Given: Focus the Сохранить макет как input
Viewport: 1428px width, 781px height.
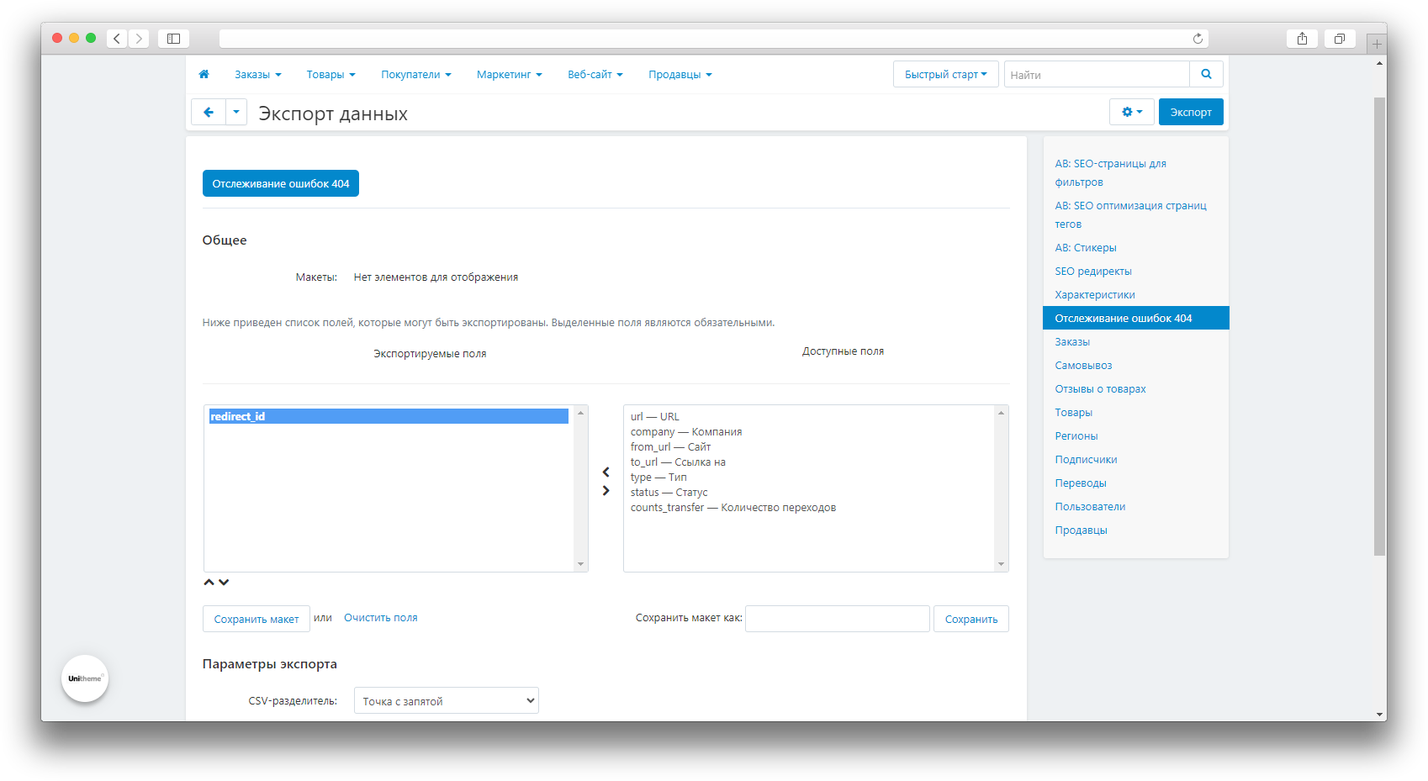Looking at the screenshot, I should (838, 619).
